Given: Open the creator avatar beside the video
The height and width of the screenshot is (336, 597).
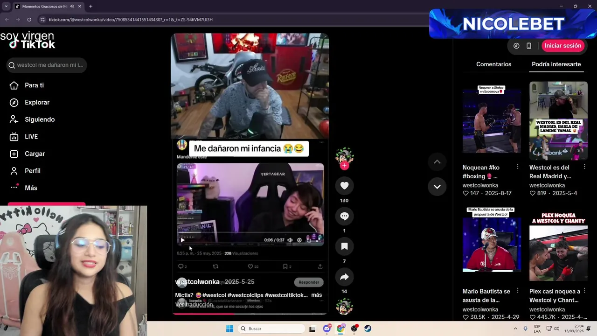Looking at the screenshot, I should [x=344, y=155].
